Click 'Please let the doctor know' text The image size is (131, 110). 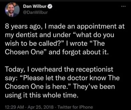(x=64, y=78)
